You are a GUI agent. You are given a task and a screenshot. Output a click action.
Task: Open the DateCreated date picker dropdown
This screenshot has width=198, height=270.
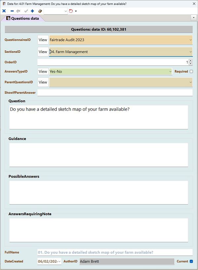pyautogui.click(x=59, y=261)
